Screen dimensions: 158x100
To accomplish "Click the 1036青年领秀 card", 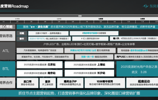I will (105, 83).
